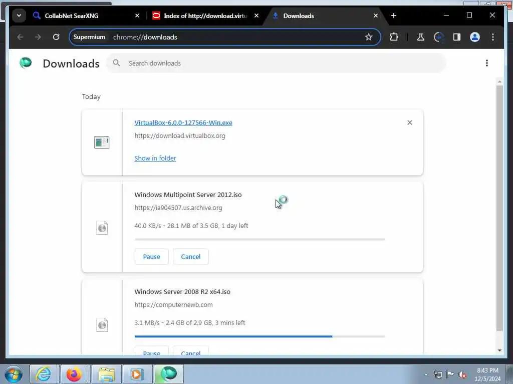The height and width of the screenshot is (384, 513).
Task: Click the page scrollbar thumb
Action: tap(499, 208)
